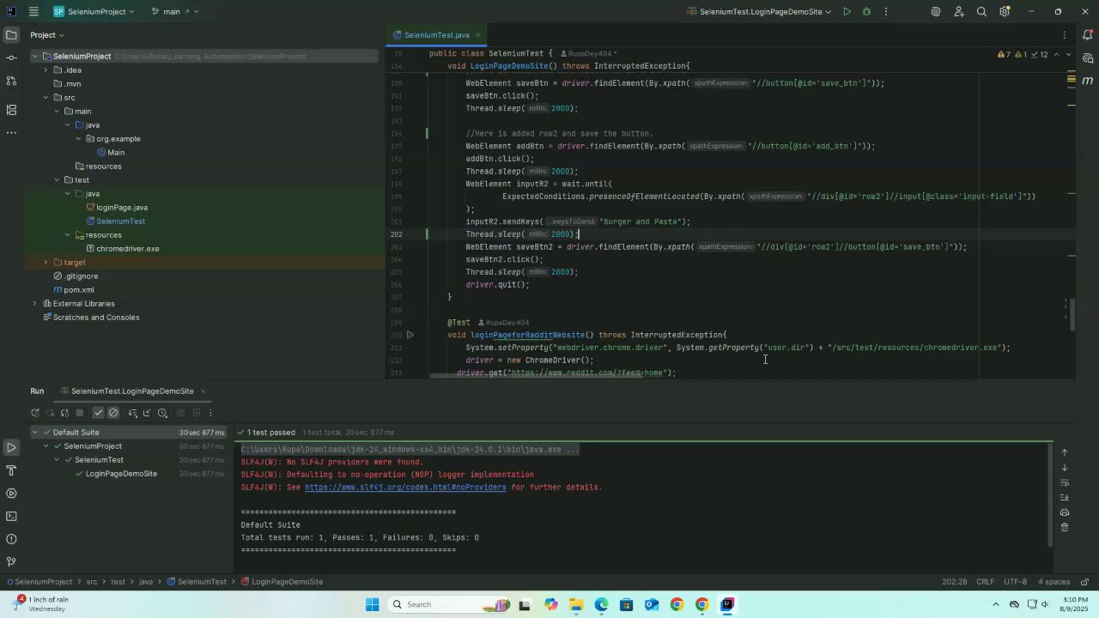Click Toggle auto-test rerun icon

click(x=64, y=413)
